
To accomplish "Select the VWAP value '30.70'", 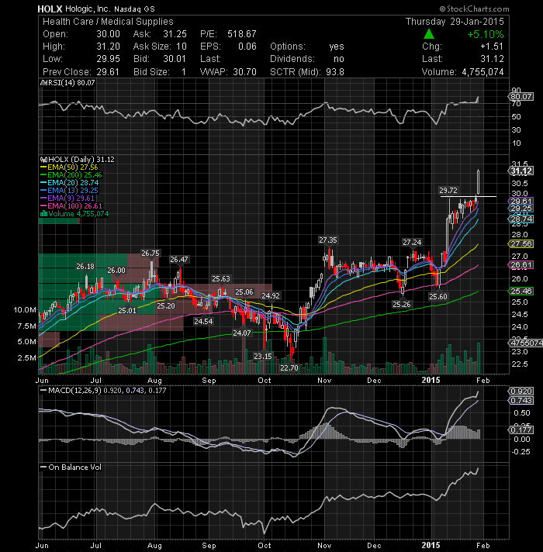I will pos(244,72).
